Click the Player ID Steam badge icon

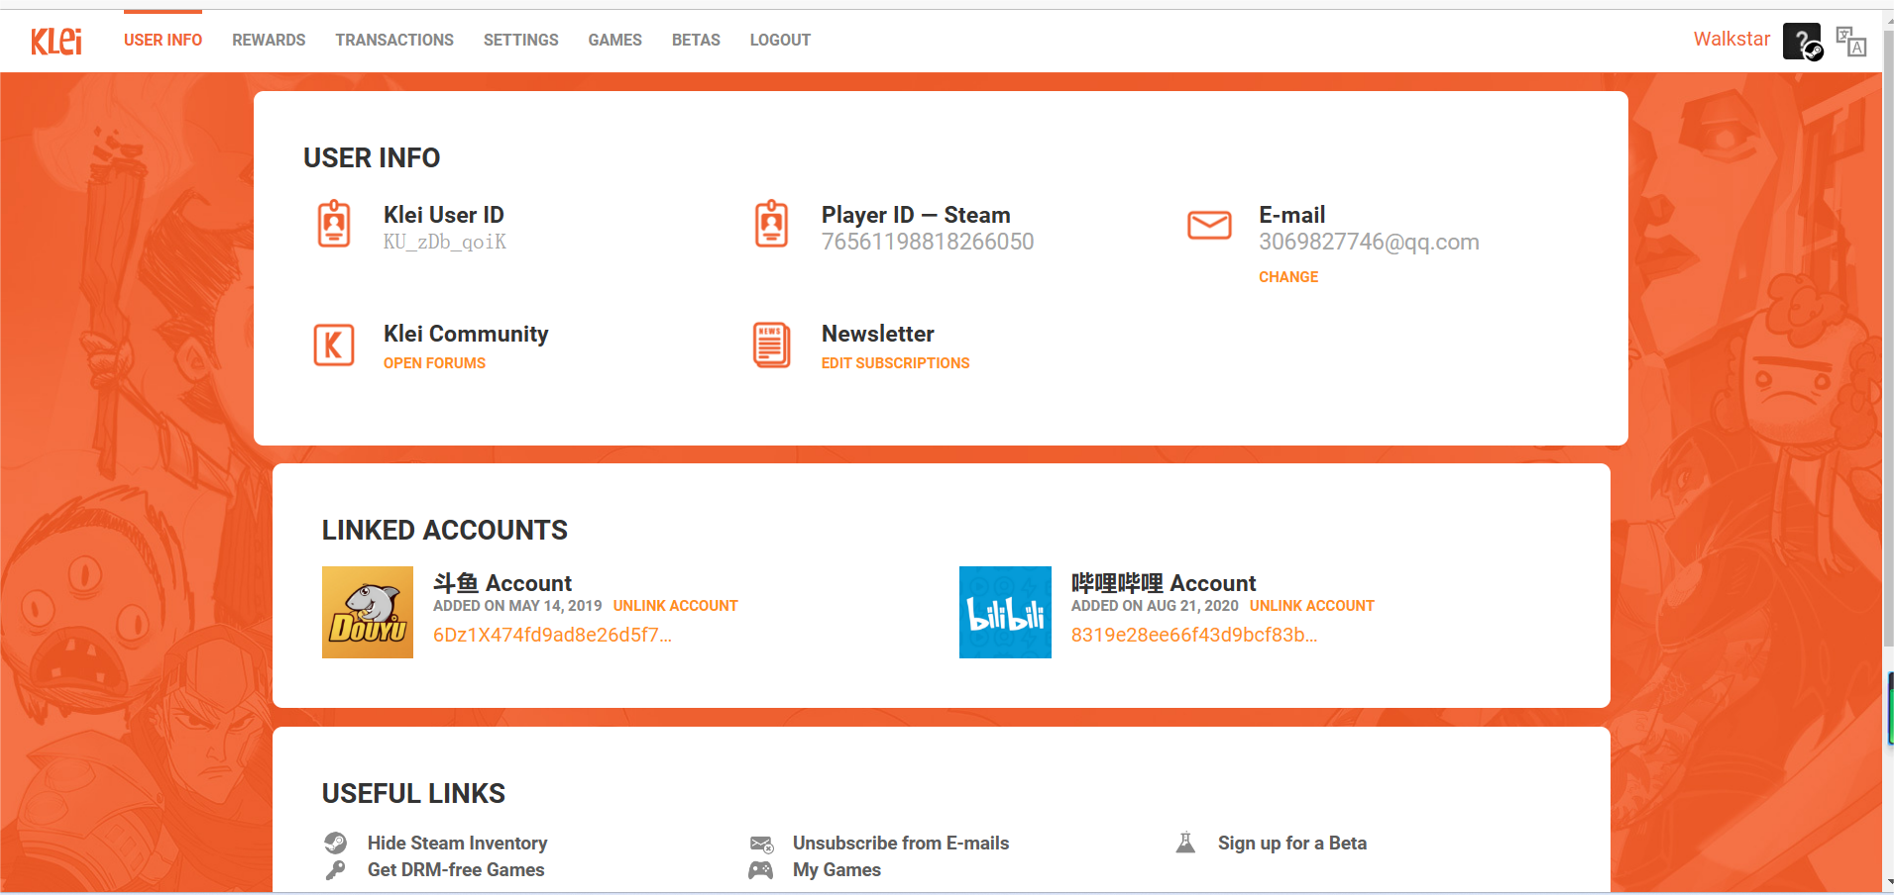(x=771, y=225)
